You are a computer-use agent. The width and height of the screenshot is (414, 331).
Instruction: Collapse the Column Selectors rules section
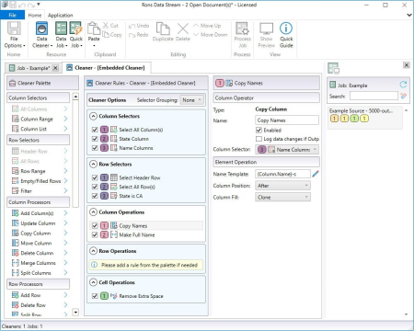pos(93,116)
